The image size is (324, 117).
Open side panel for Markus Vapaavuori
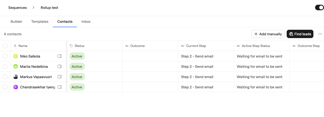[60, 77]
